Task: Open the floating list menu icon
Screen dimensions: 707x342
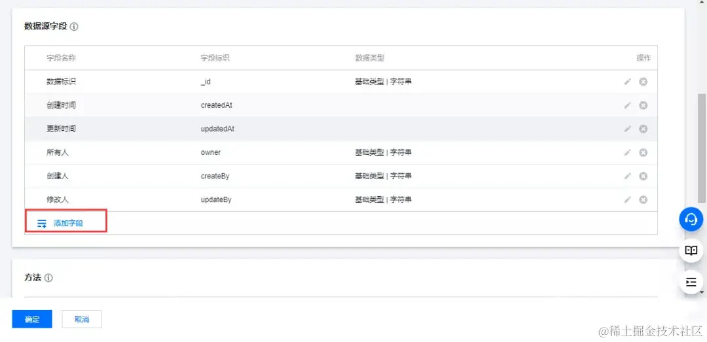Action: pos(691,282)
